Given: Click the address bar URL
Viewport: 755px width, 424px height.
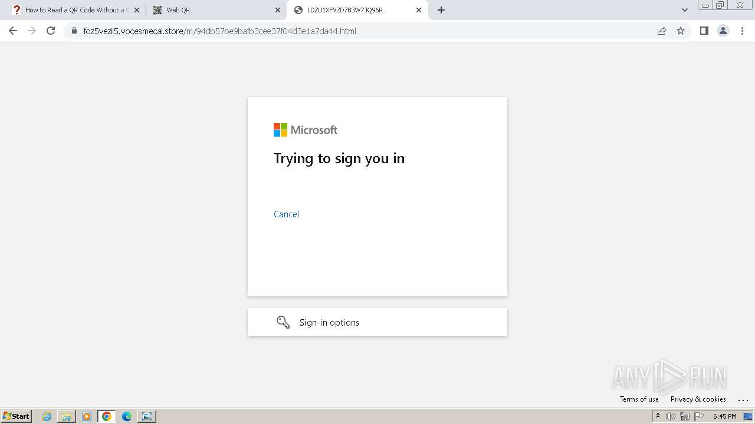Looking at the screenshot, I should point(219,31).
